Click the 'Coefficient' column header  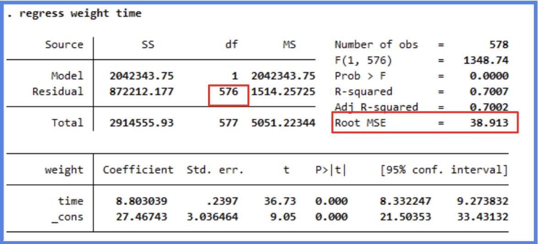pos(138,170)
